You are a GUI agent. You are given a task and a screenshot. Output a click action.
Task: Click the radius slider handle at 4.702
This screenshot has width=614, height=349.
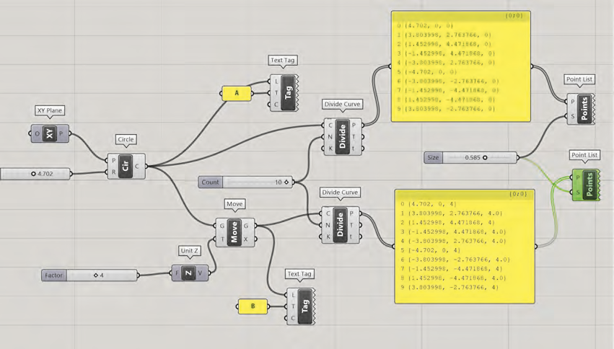point(33,174)
